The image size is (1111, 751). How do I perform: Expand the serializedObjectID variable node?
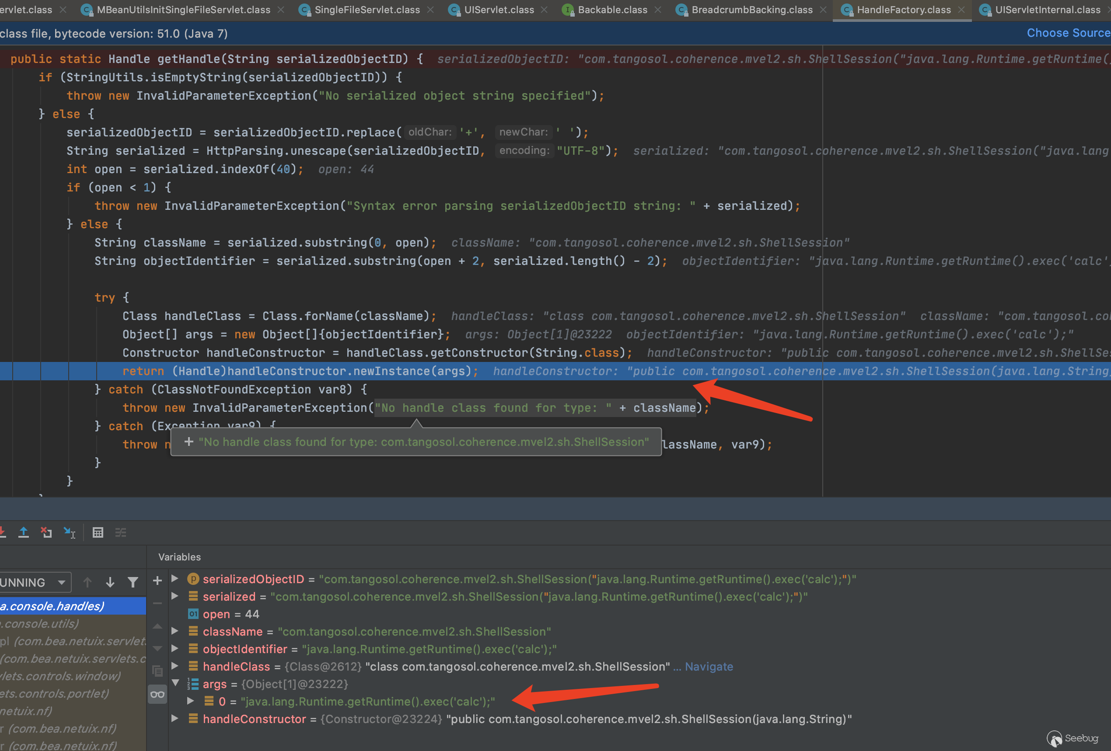(175, 578)
